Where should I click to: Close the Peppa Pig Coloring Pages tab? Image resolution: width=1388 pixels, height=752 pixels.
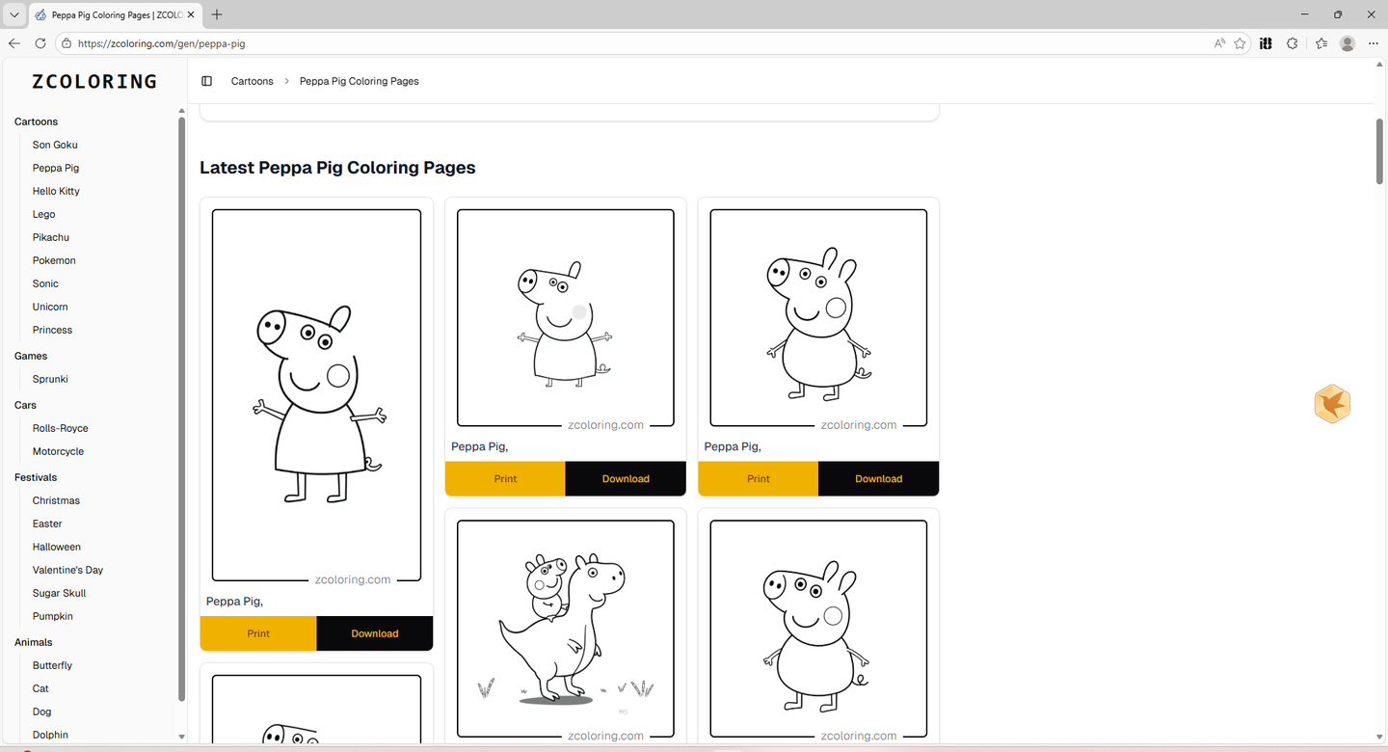[x=192, y=14]
